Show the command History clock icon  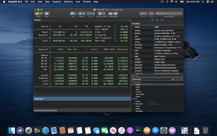click(157, 20)
